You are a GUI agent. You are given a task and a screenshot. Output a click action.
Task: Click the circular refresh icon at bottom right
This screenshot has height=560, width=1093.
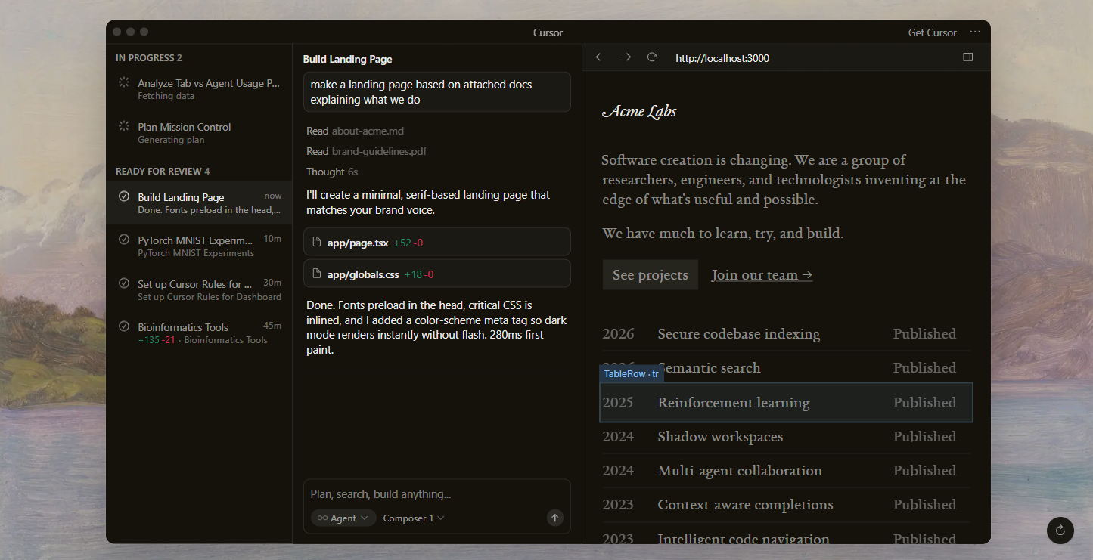point(1060,531)
